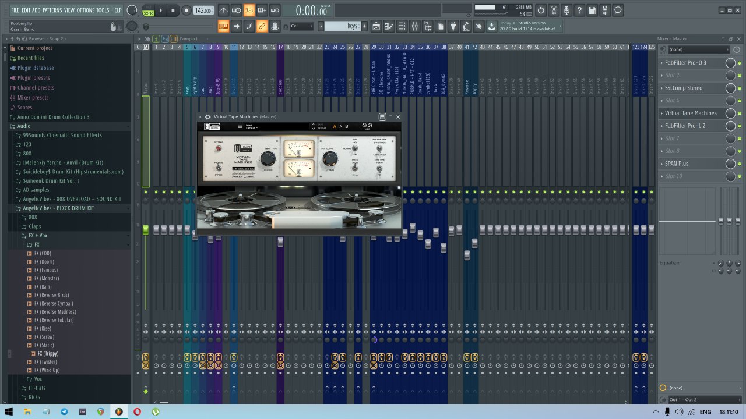This screenshot has height=419, width=746.
Task: Open the PATTERNS menu
Action: pos(52,10)
